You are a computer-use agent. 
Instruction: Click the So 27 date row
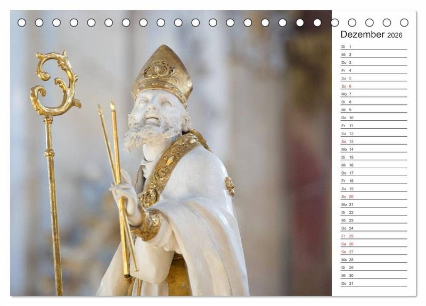pyautogui.click(x=373, y=252)
